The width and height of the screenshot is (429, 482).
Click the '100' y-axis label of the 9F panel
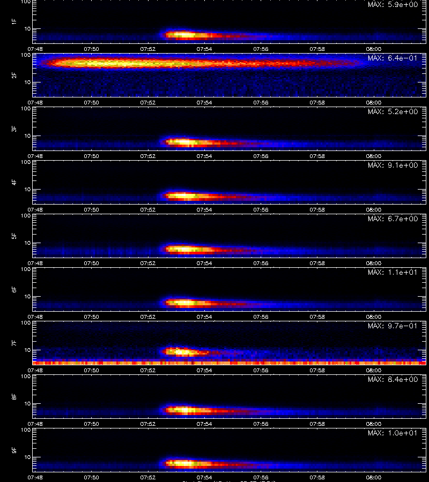coord(26,430)
